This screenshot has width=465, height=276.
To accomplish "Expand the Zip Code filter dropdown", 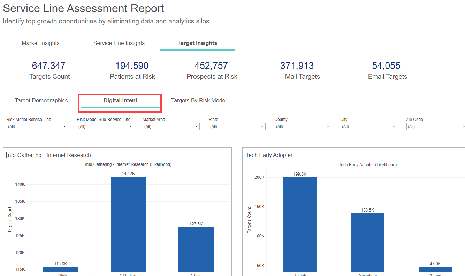I will coord(435,127).
